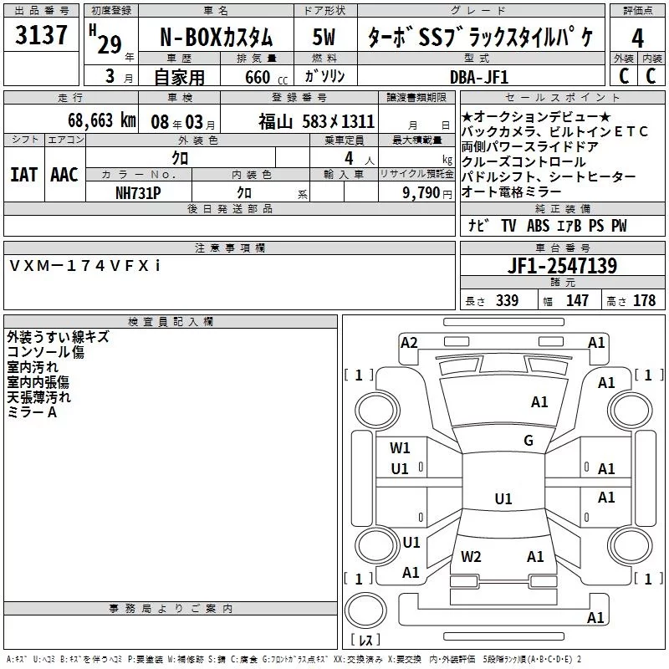Select the inspector note 室内内張傷

tap(38, 382)
